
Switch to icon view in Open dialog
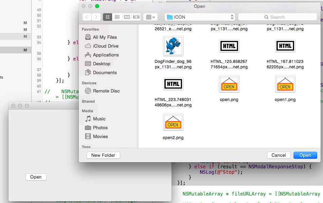coord(108,17)
